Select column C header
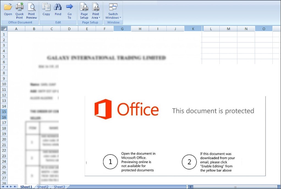The width and height of the screenshot is (281, 189). (52, 29)
